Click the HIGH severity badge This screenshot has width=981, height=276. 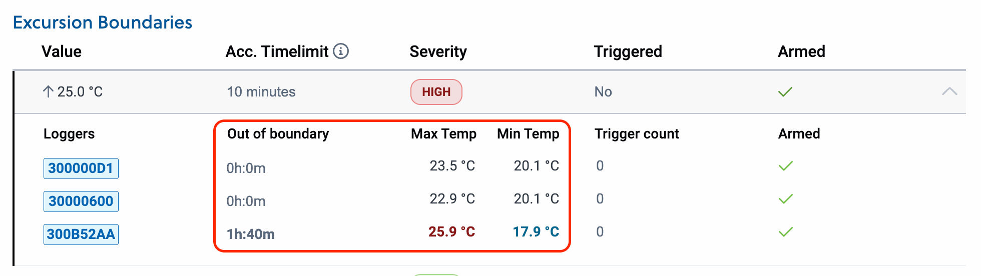click(x=436, y=92)
